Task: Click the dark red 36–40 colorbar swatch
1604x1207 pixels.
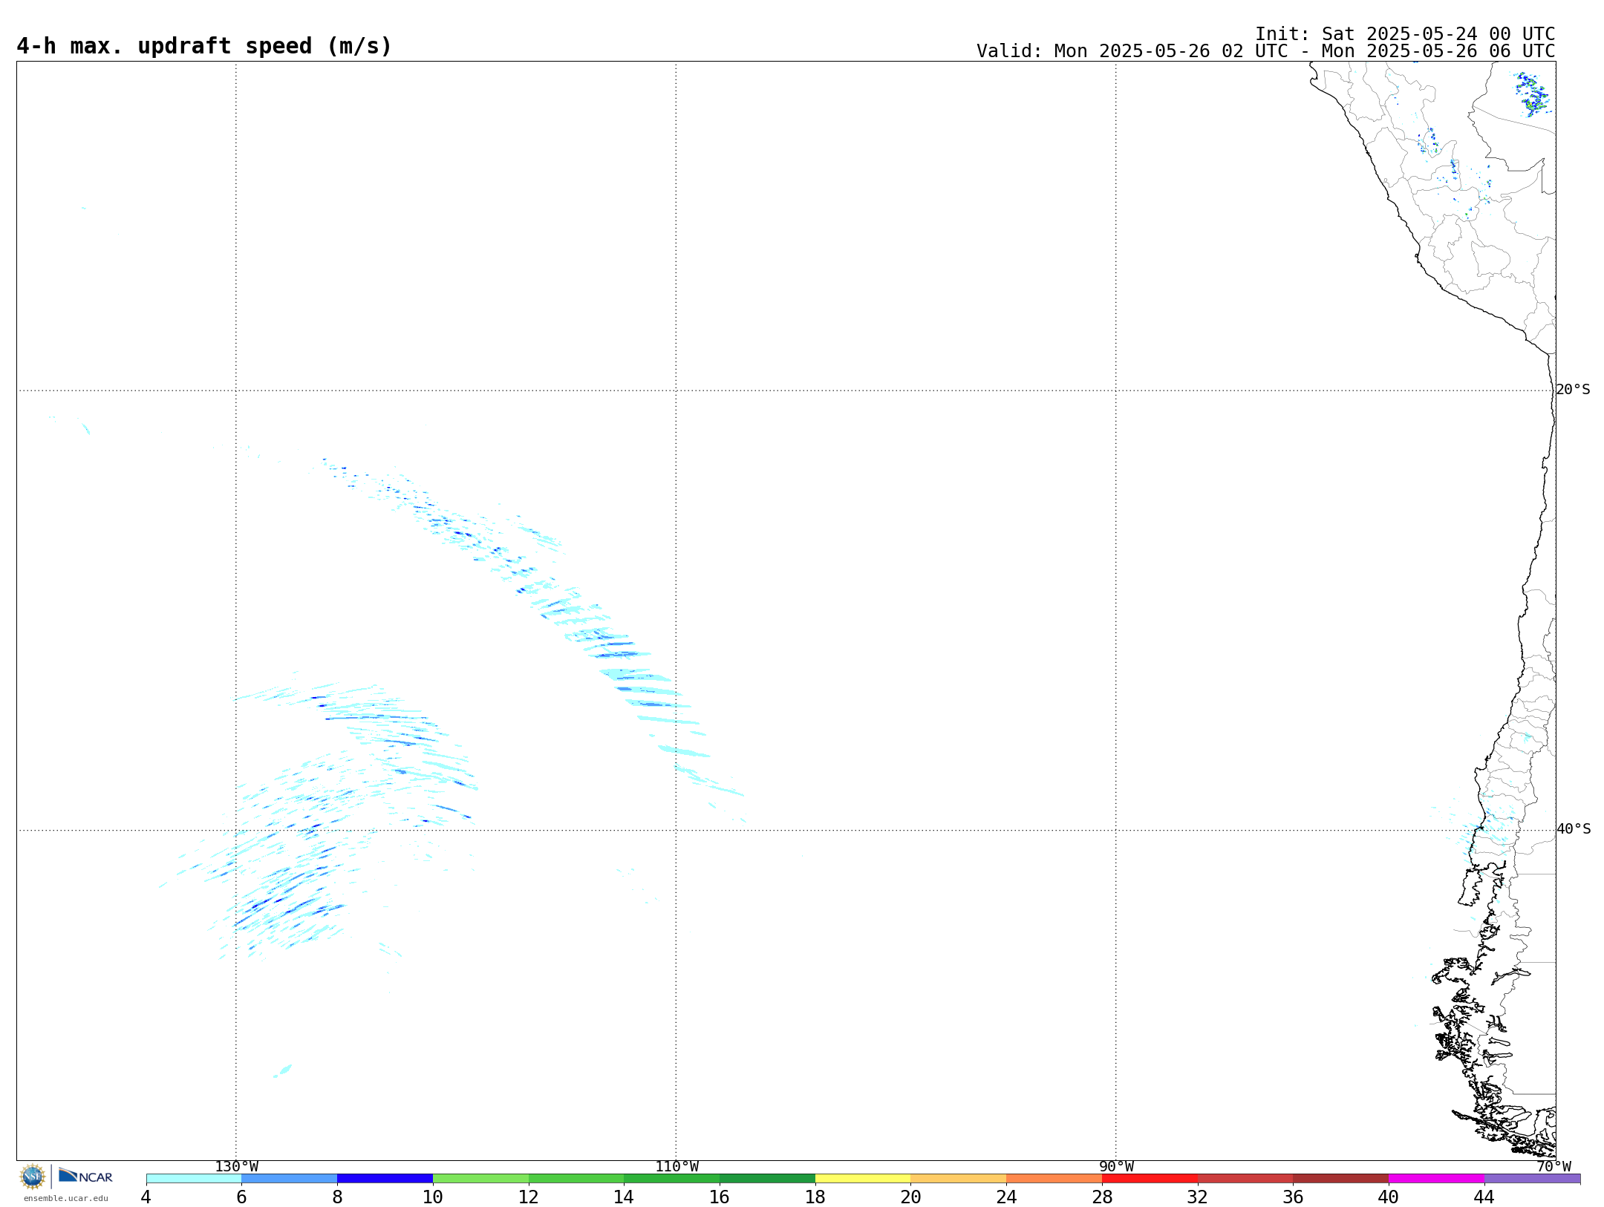Action: point(1341,1179)
